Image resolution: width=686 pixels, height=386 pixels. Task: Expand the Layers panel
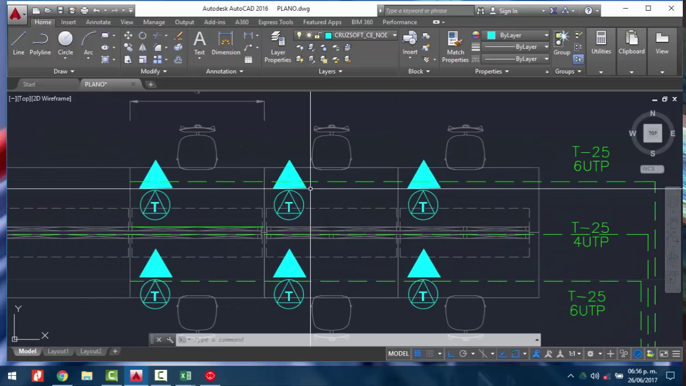tap(330, 71)
